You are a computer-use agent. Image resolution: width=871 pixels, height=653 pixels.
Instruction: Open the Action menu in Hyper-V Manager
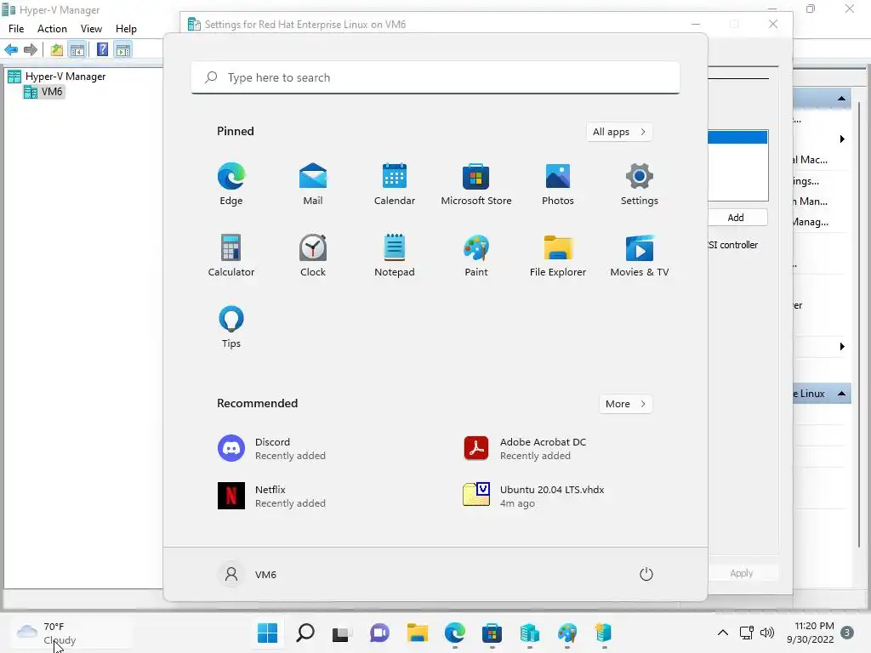click(52, 29)
